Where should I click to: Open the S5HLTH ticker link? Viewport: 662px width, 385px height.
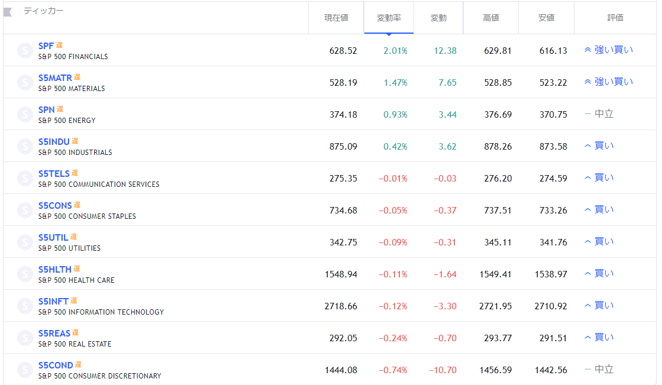click(55, 270)
